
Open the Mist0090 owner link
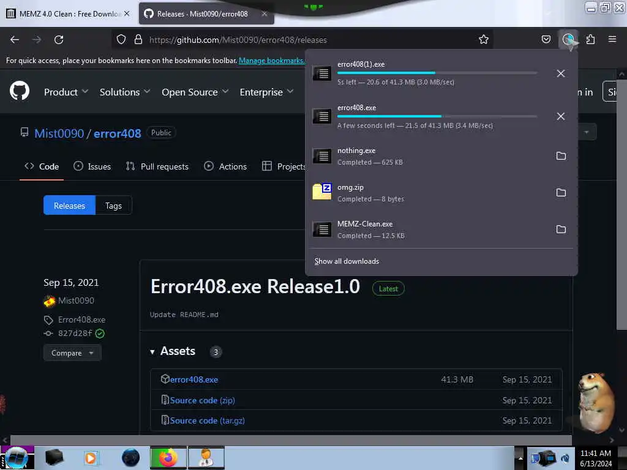(x=59, y=133)
